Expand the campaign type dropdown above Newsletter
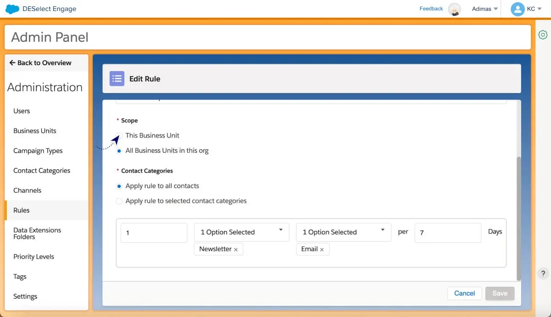 click(242, 232)
